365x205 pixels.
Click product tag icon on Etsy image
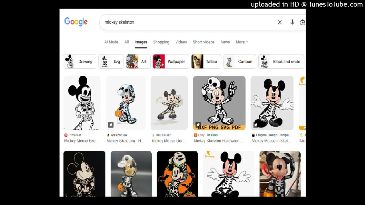pyautogui.click(x=198, y=125)
